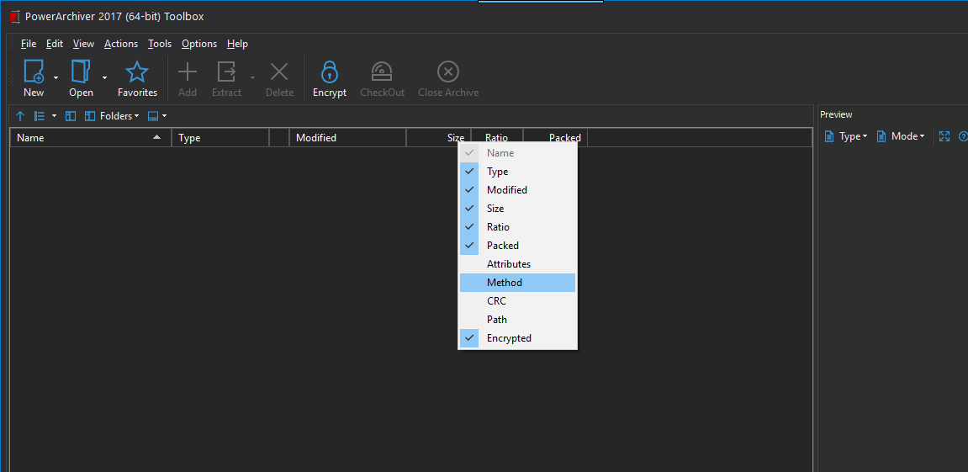Image resolution: width=968 pixels, height=472 pixels.
Task: Open the Help menu
Action: [237, 44]
